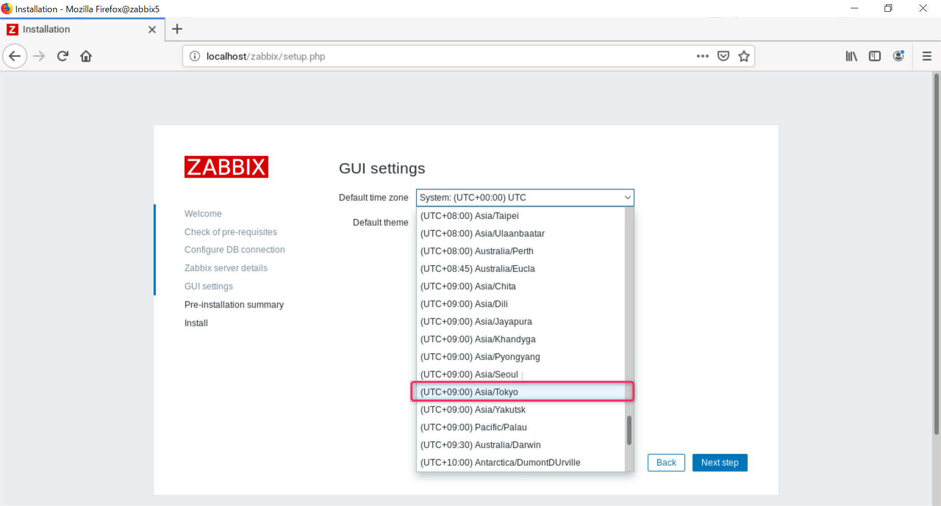Select (UTC+09:00) Asia/Pyongyang time zone
Screen dimensions: 941x506
click(521, 357)
